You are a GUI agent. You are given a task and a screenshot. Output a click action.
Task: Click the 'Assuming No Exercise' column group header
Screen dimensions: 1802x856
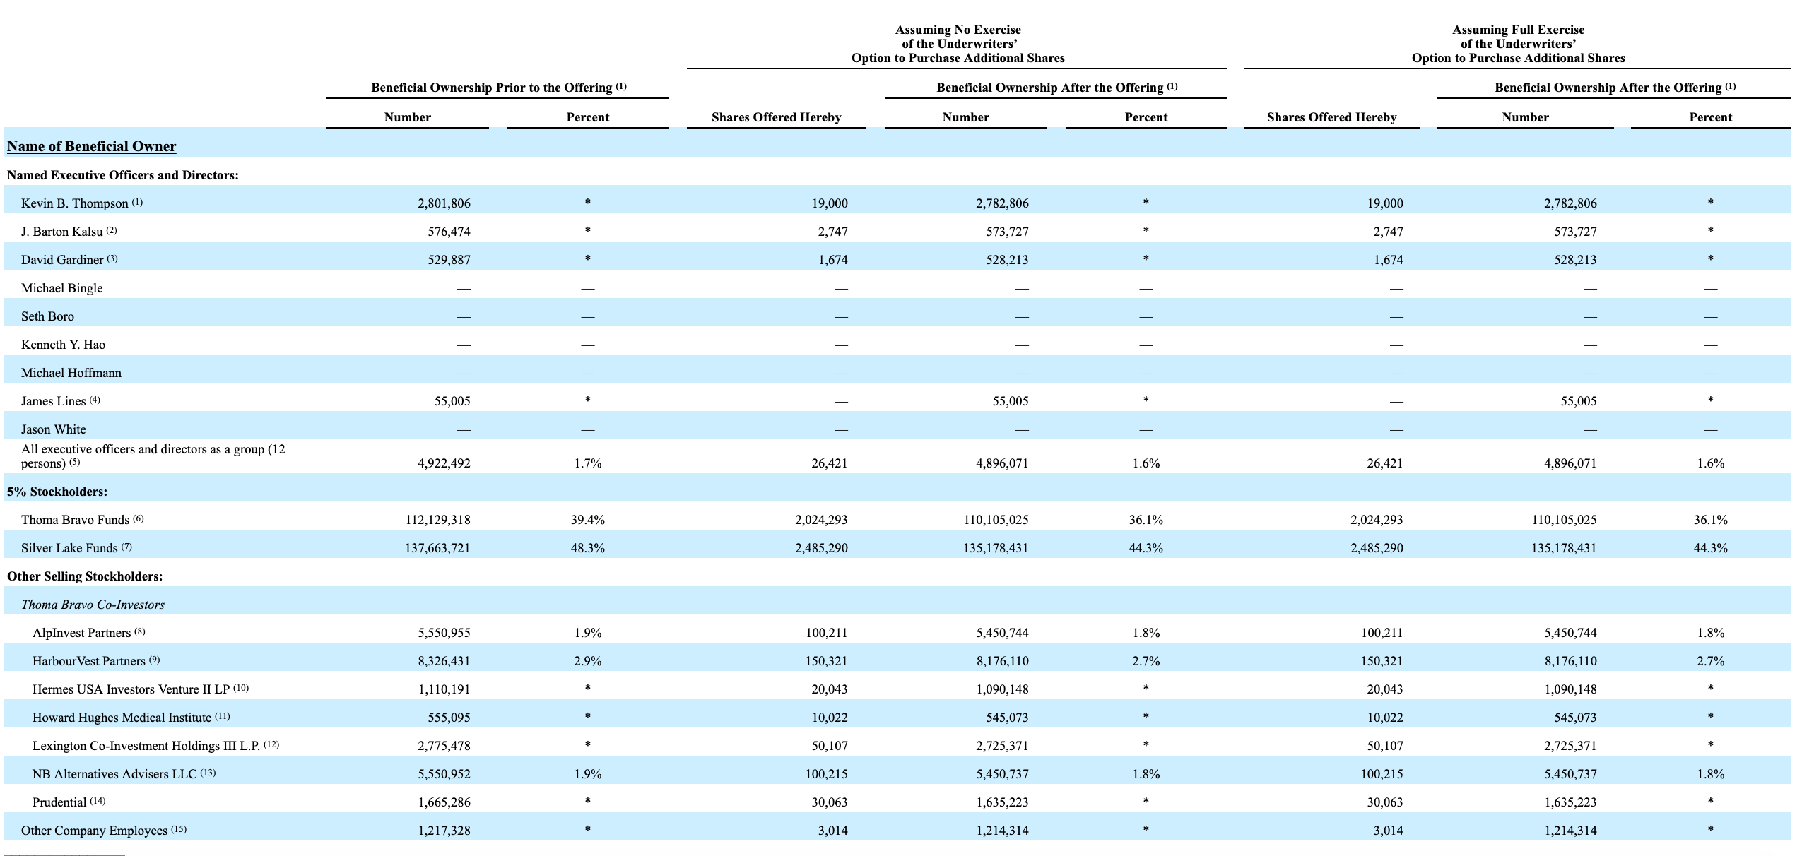tap(958, 44)
